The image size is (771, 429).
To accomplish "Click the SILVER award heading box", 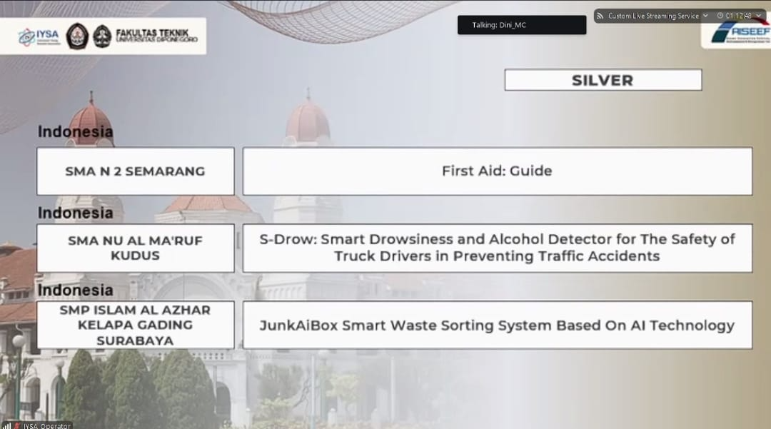I will tap(603, 80).
